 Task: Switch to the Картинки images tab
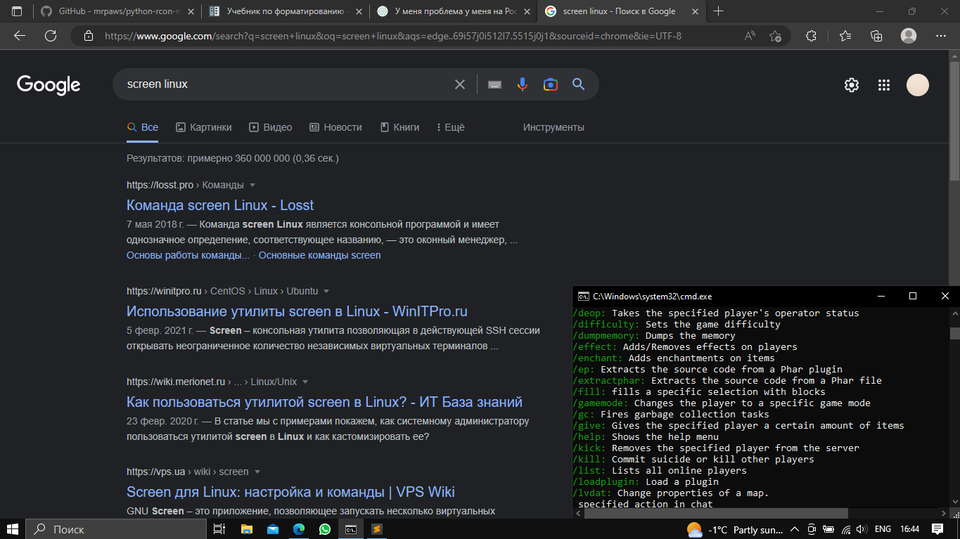tap(203, 127)
